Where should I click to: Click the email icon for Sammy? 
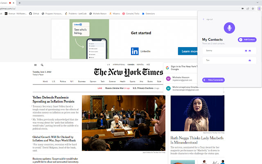(246, 51)
